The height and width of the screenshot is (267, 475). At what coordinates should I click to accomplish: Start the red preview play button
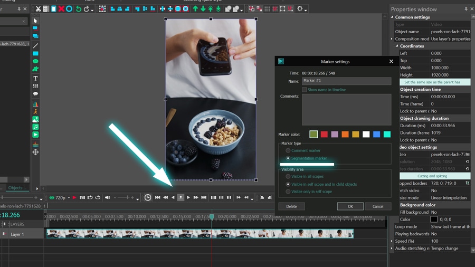(x=74, y=197)
